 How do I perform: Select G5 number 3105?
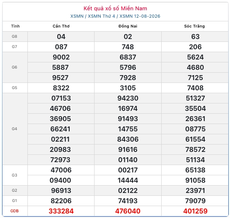128,88
